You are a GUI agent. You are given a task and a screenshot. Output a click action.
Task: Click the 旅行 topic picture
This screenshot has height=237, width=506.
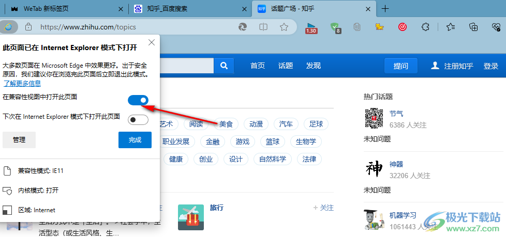tap(191, 217)
